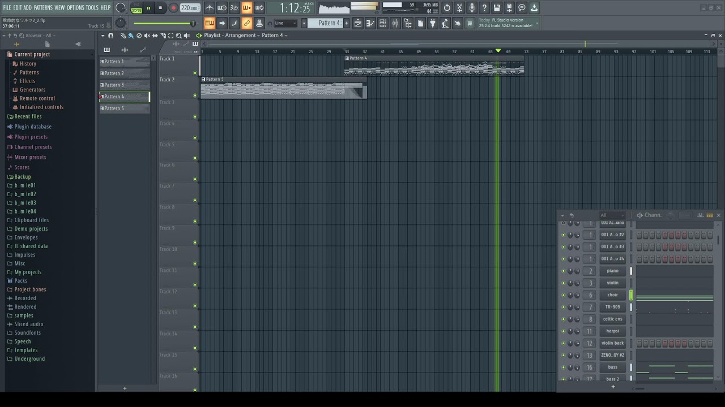Select the playlist Draw pencil tool

[x=123, y=36]
